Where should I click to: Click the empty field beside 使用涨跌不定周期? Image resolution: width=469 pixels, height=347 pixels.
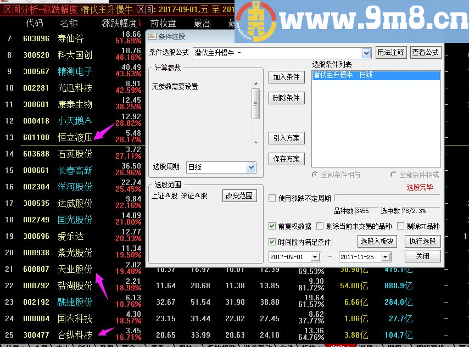pyautogui.click(x=387, y=198)
